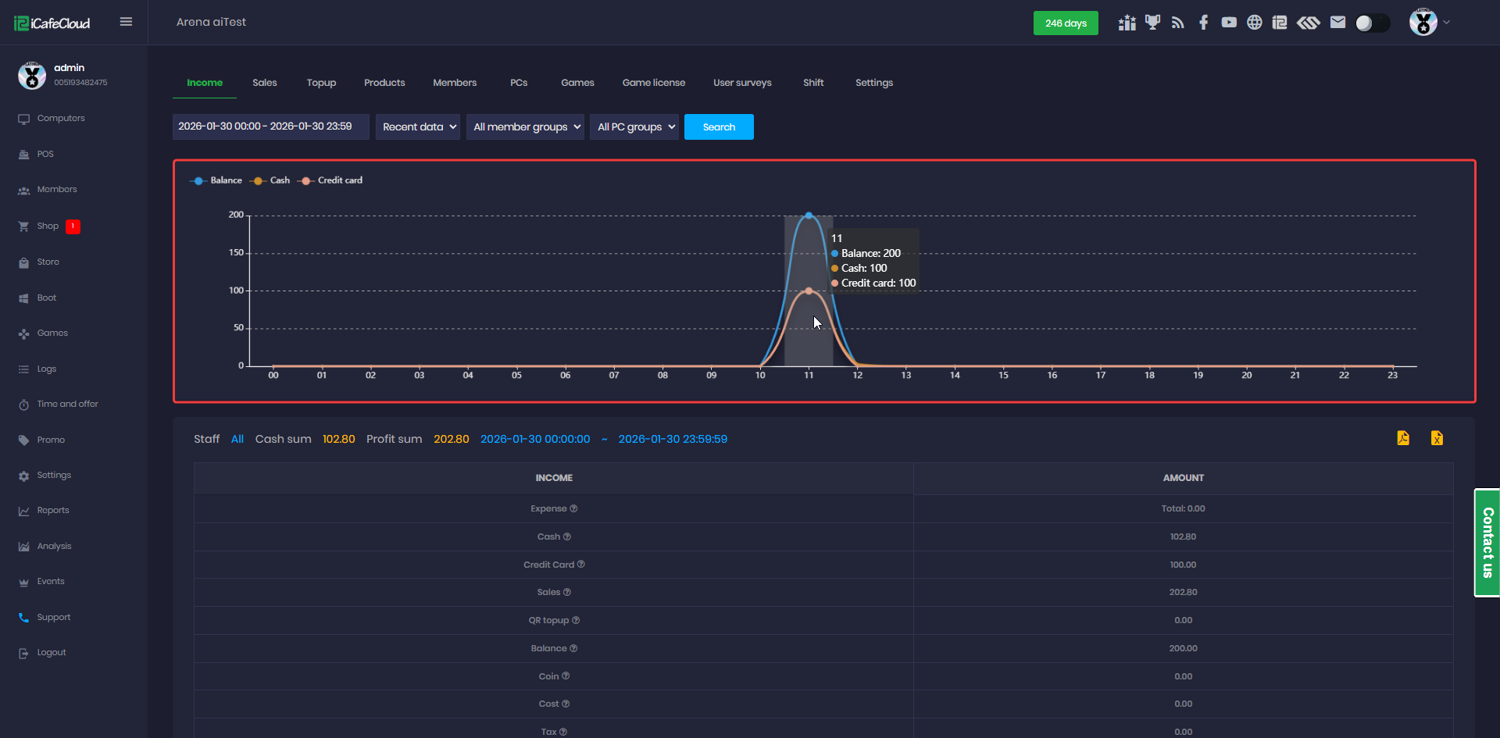Export income report to Excel
The width and height of the screenshot is (1500, 738).
[1437, 438]
